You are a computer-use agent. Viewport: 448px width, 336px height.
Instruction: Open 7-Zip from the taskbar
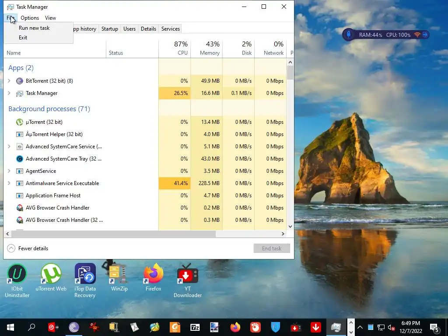click(x=195, y=327)
